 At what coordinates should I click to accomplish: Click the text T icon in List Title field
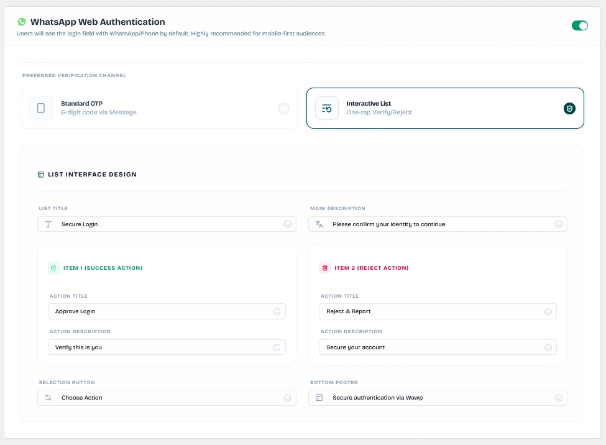point(48,224)
